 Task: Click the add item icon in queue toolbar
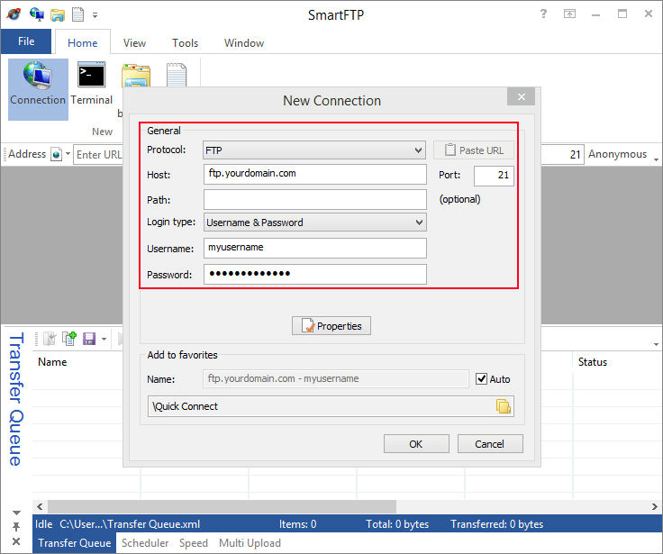click(x=69, y=339)
